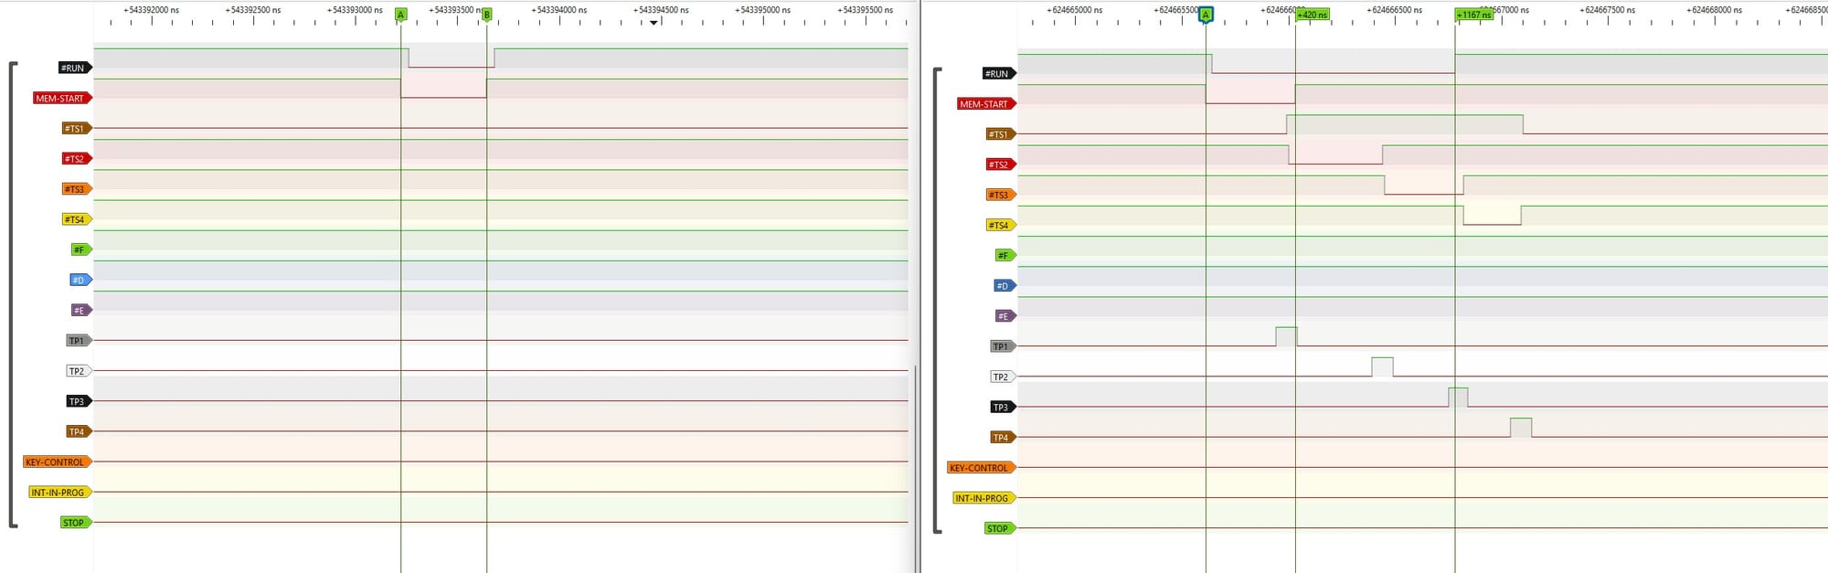Viewport: 1828px width, 573px height.
Task: Click timing marker A in right panel ruler
Action: pos(1206,15)
